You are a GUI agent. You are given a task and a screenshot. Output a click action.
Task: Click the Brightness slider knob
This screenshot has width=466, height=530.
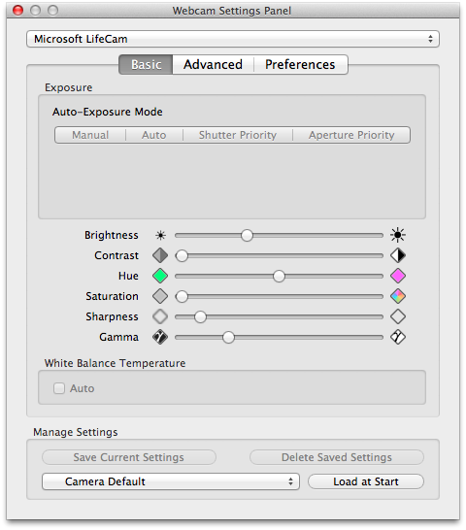click(x=247, y=235)
